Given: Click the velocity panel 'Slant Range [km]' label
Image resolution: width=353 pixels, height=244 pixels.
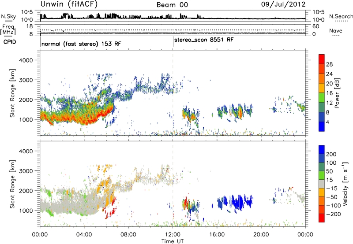Looking at the screenshot, I should tap(12, 184).
